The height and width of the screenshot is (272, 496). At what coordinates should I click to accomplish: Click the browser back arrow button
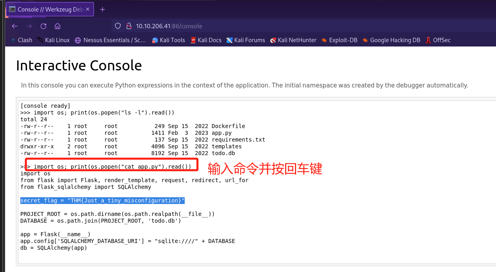tap(15, 26)
